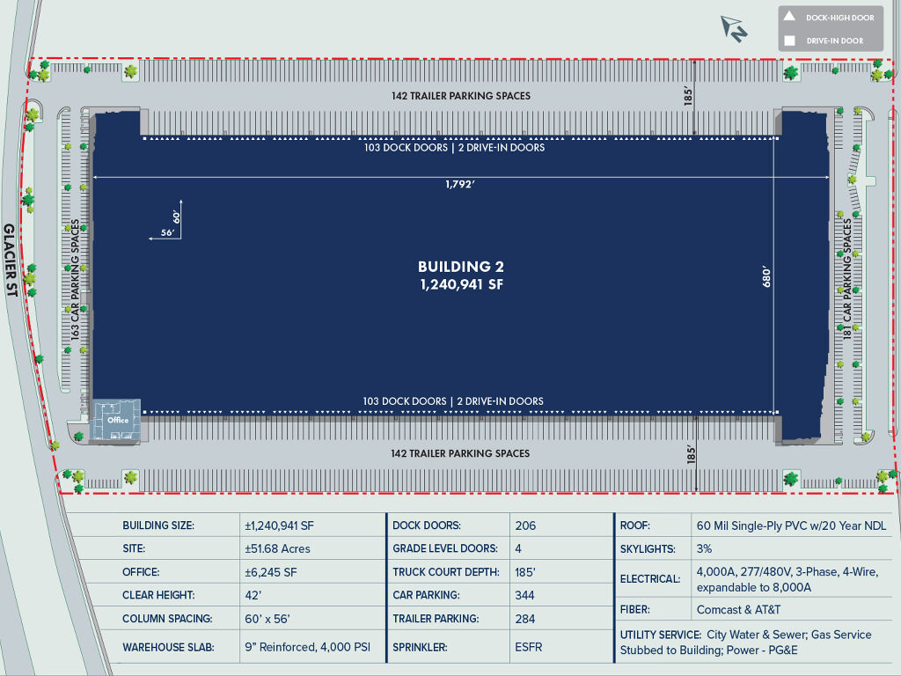This screenshot has height=676, width=901.
Task: Click the 1,792' building length dimension
Action: coord(460,185)
